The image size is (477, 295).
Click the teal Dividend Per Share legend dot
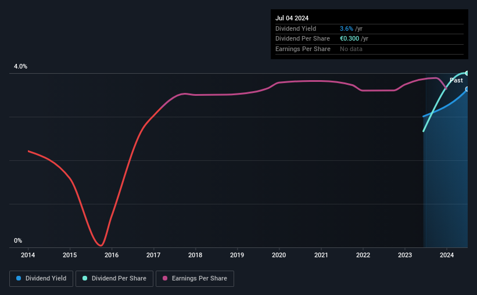pos(85,278)
